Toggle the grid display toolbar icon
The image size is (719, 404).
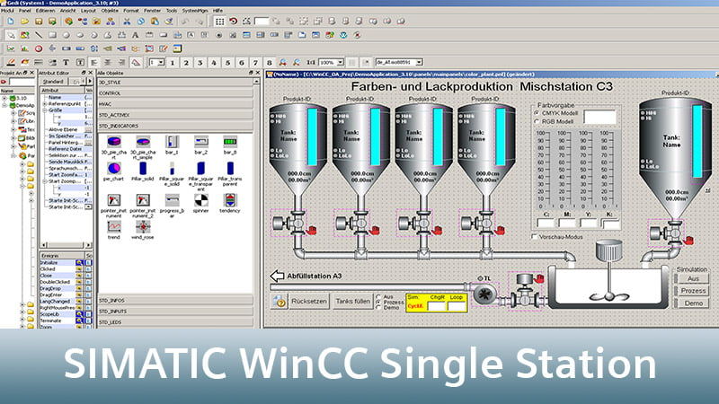(219, 21)
